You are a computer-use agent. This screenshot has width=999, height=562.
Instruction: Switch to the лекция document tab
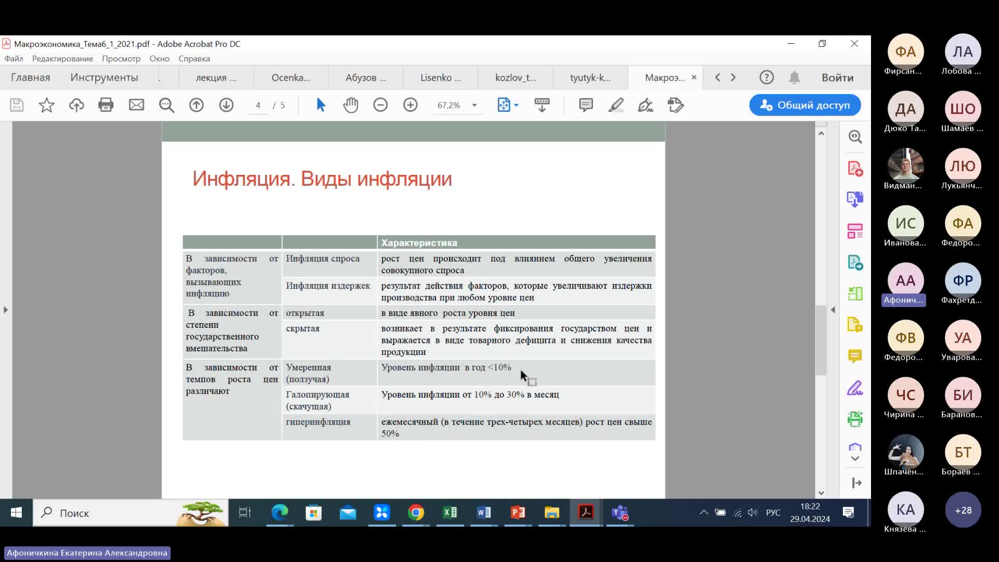[x=216, y=78]
